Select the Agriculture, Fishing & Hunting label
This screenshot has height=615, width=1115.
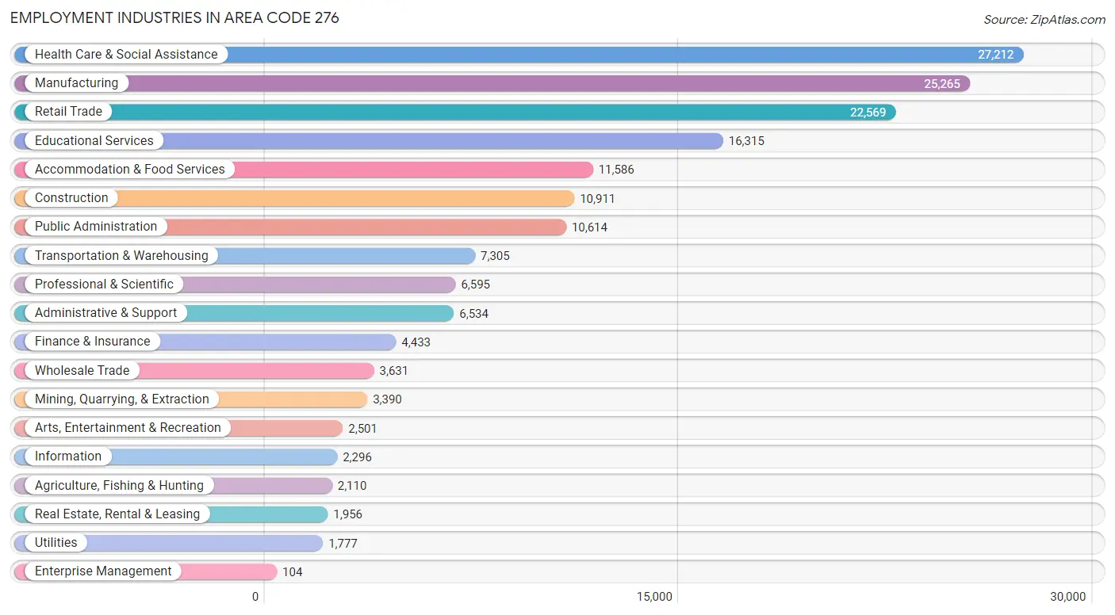[x=119, y=485]
